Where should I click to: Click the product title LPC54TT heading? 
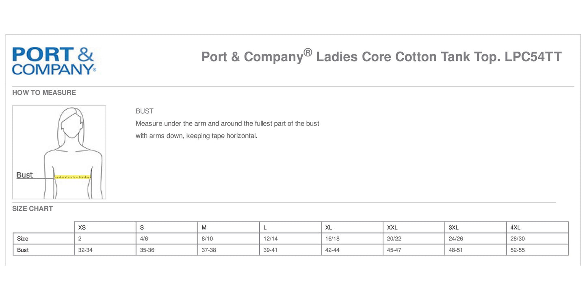pyautogui.click(x=381, y=57)
